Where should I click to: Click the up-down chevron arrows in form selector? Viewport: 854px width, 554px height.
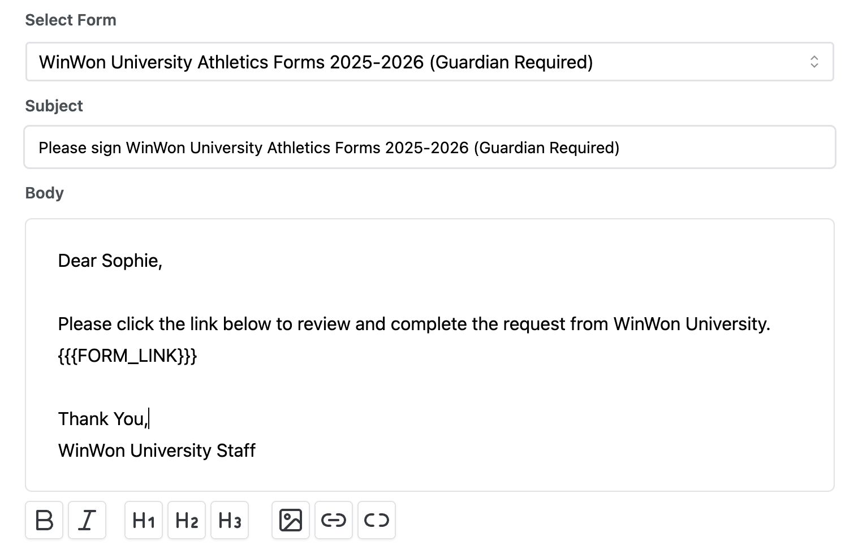click(814, 62)
